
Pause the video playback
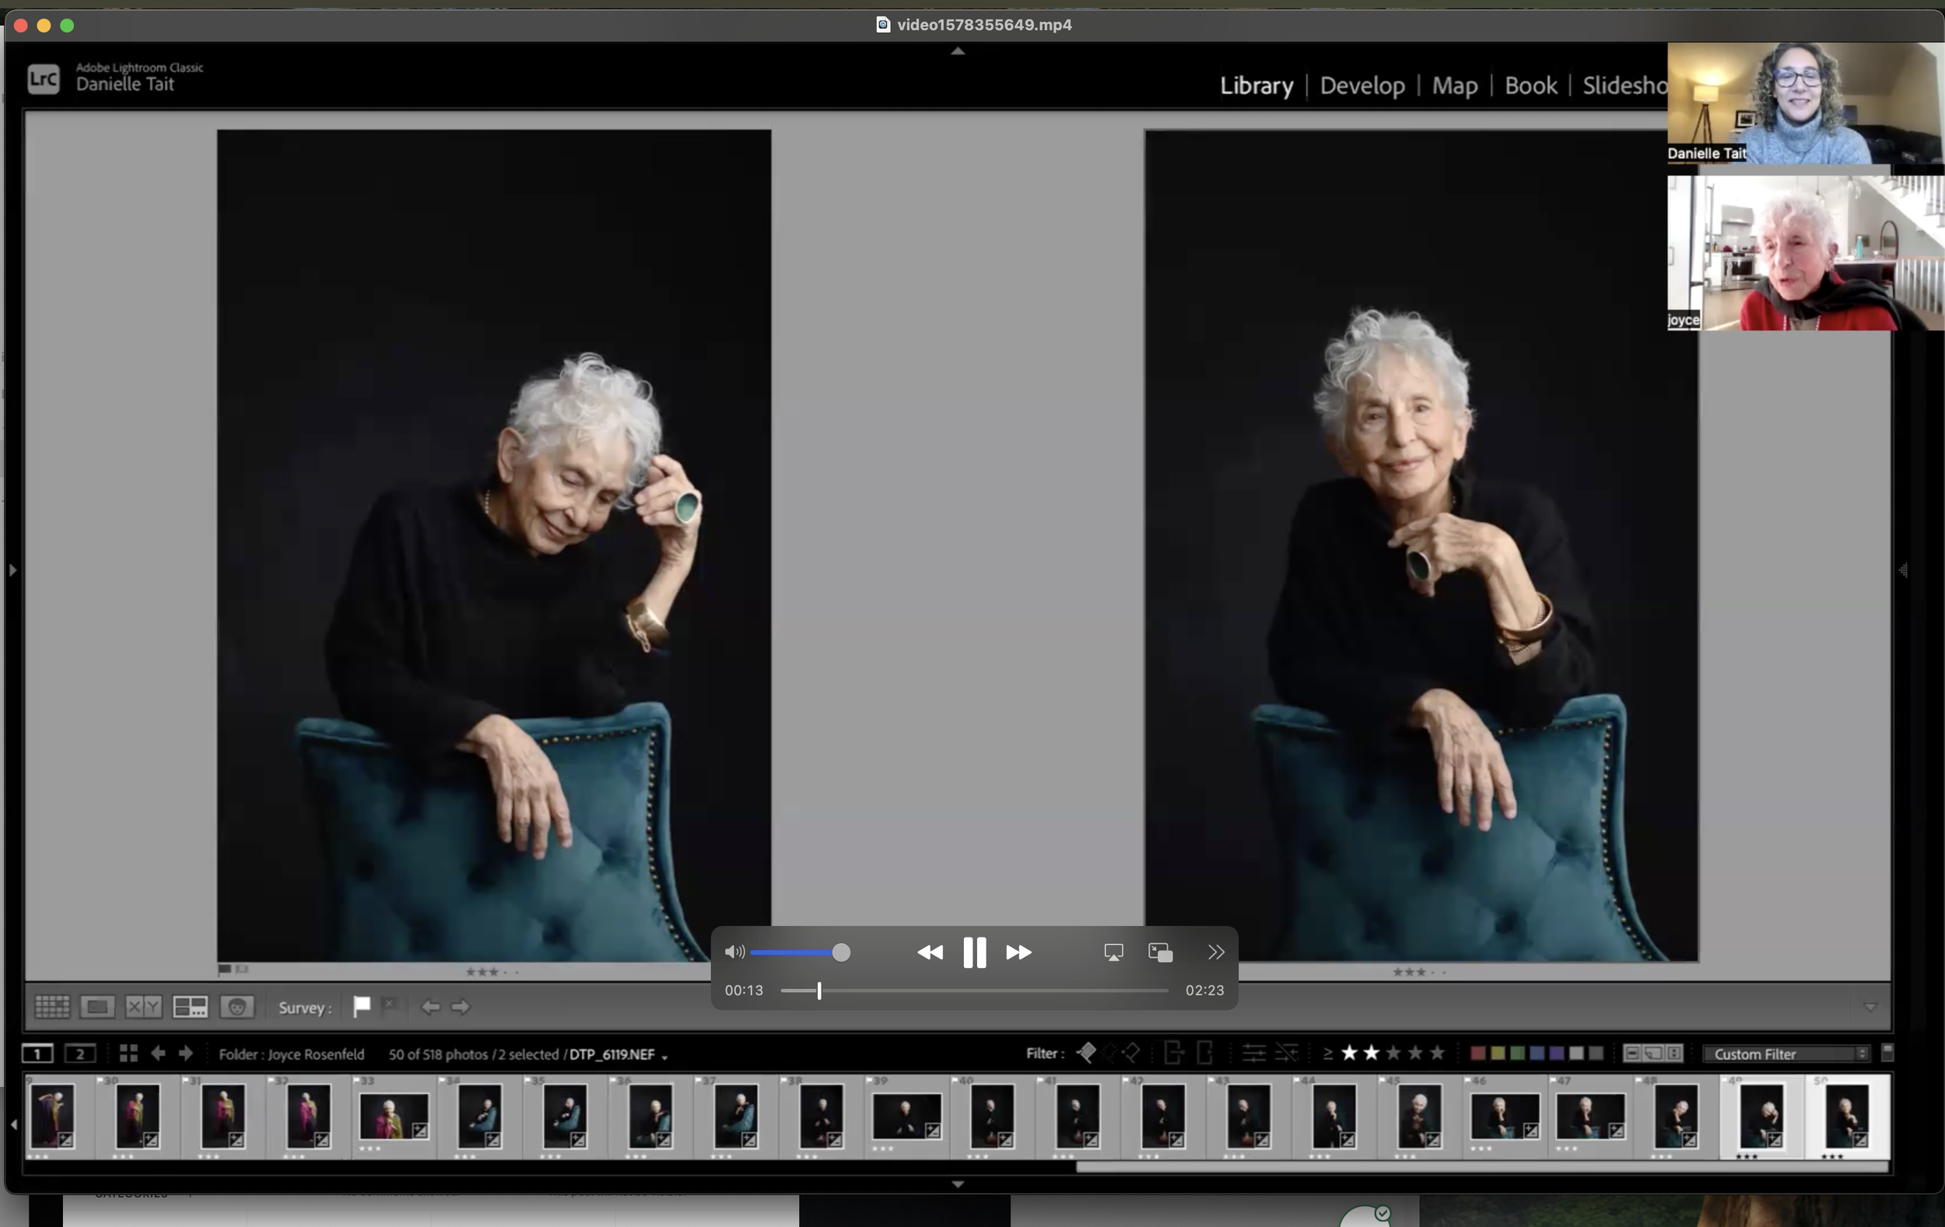coord(974,952)
